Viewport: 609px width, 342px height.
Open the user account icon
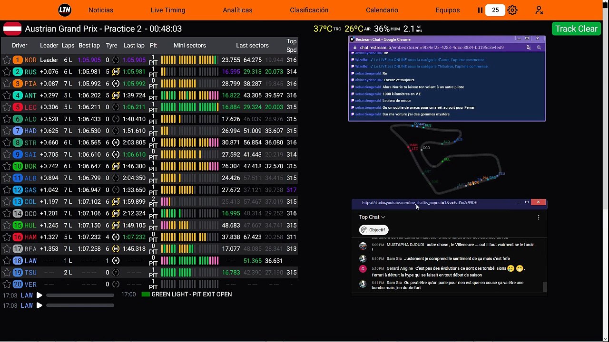[x=539, y=10]
